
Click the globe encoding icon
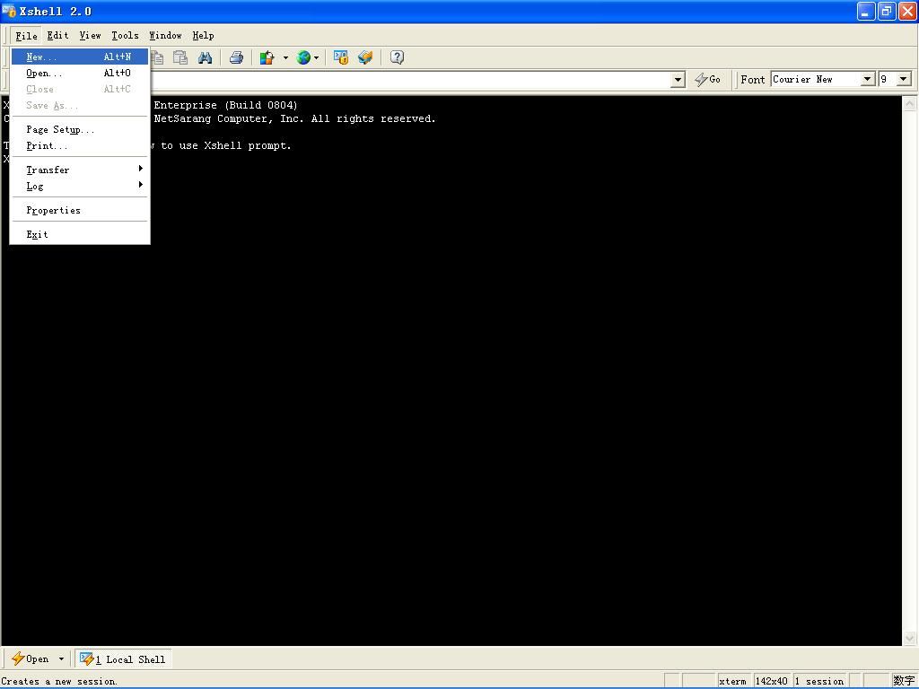pos(303,57)
